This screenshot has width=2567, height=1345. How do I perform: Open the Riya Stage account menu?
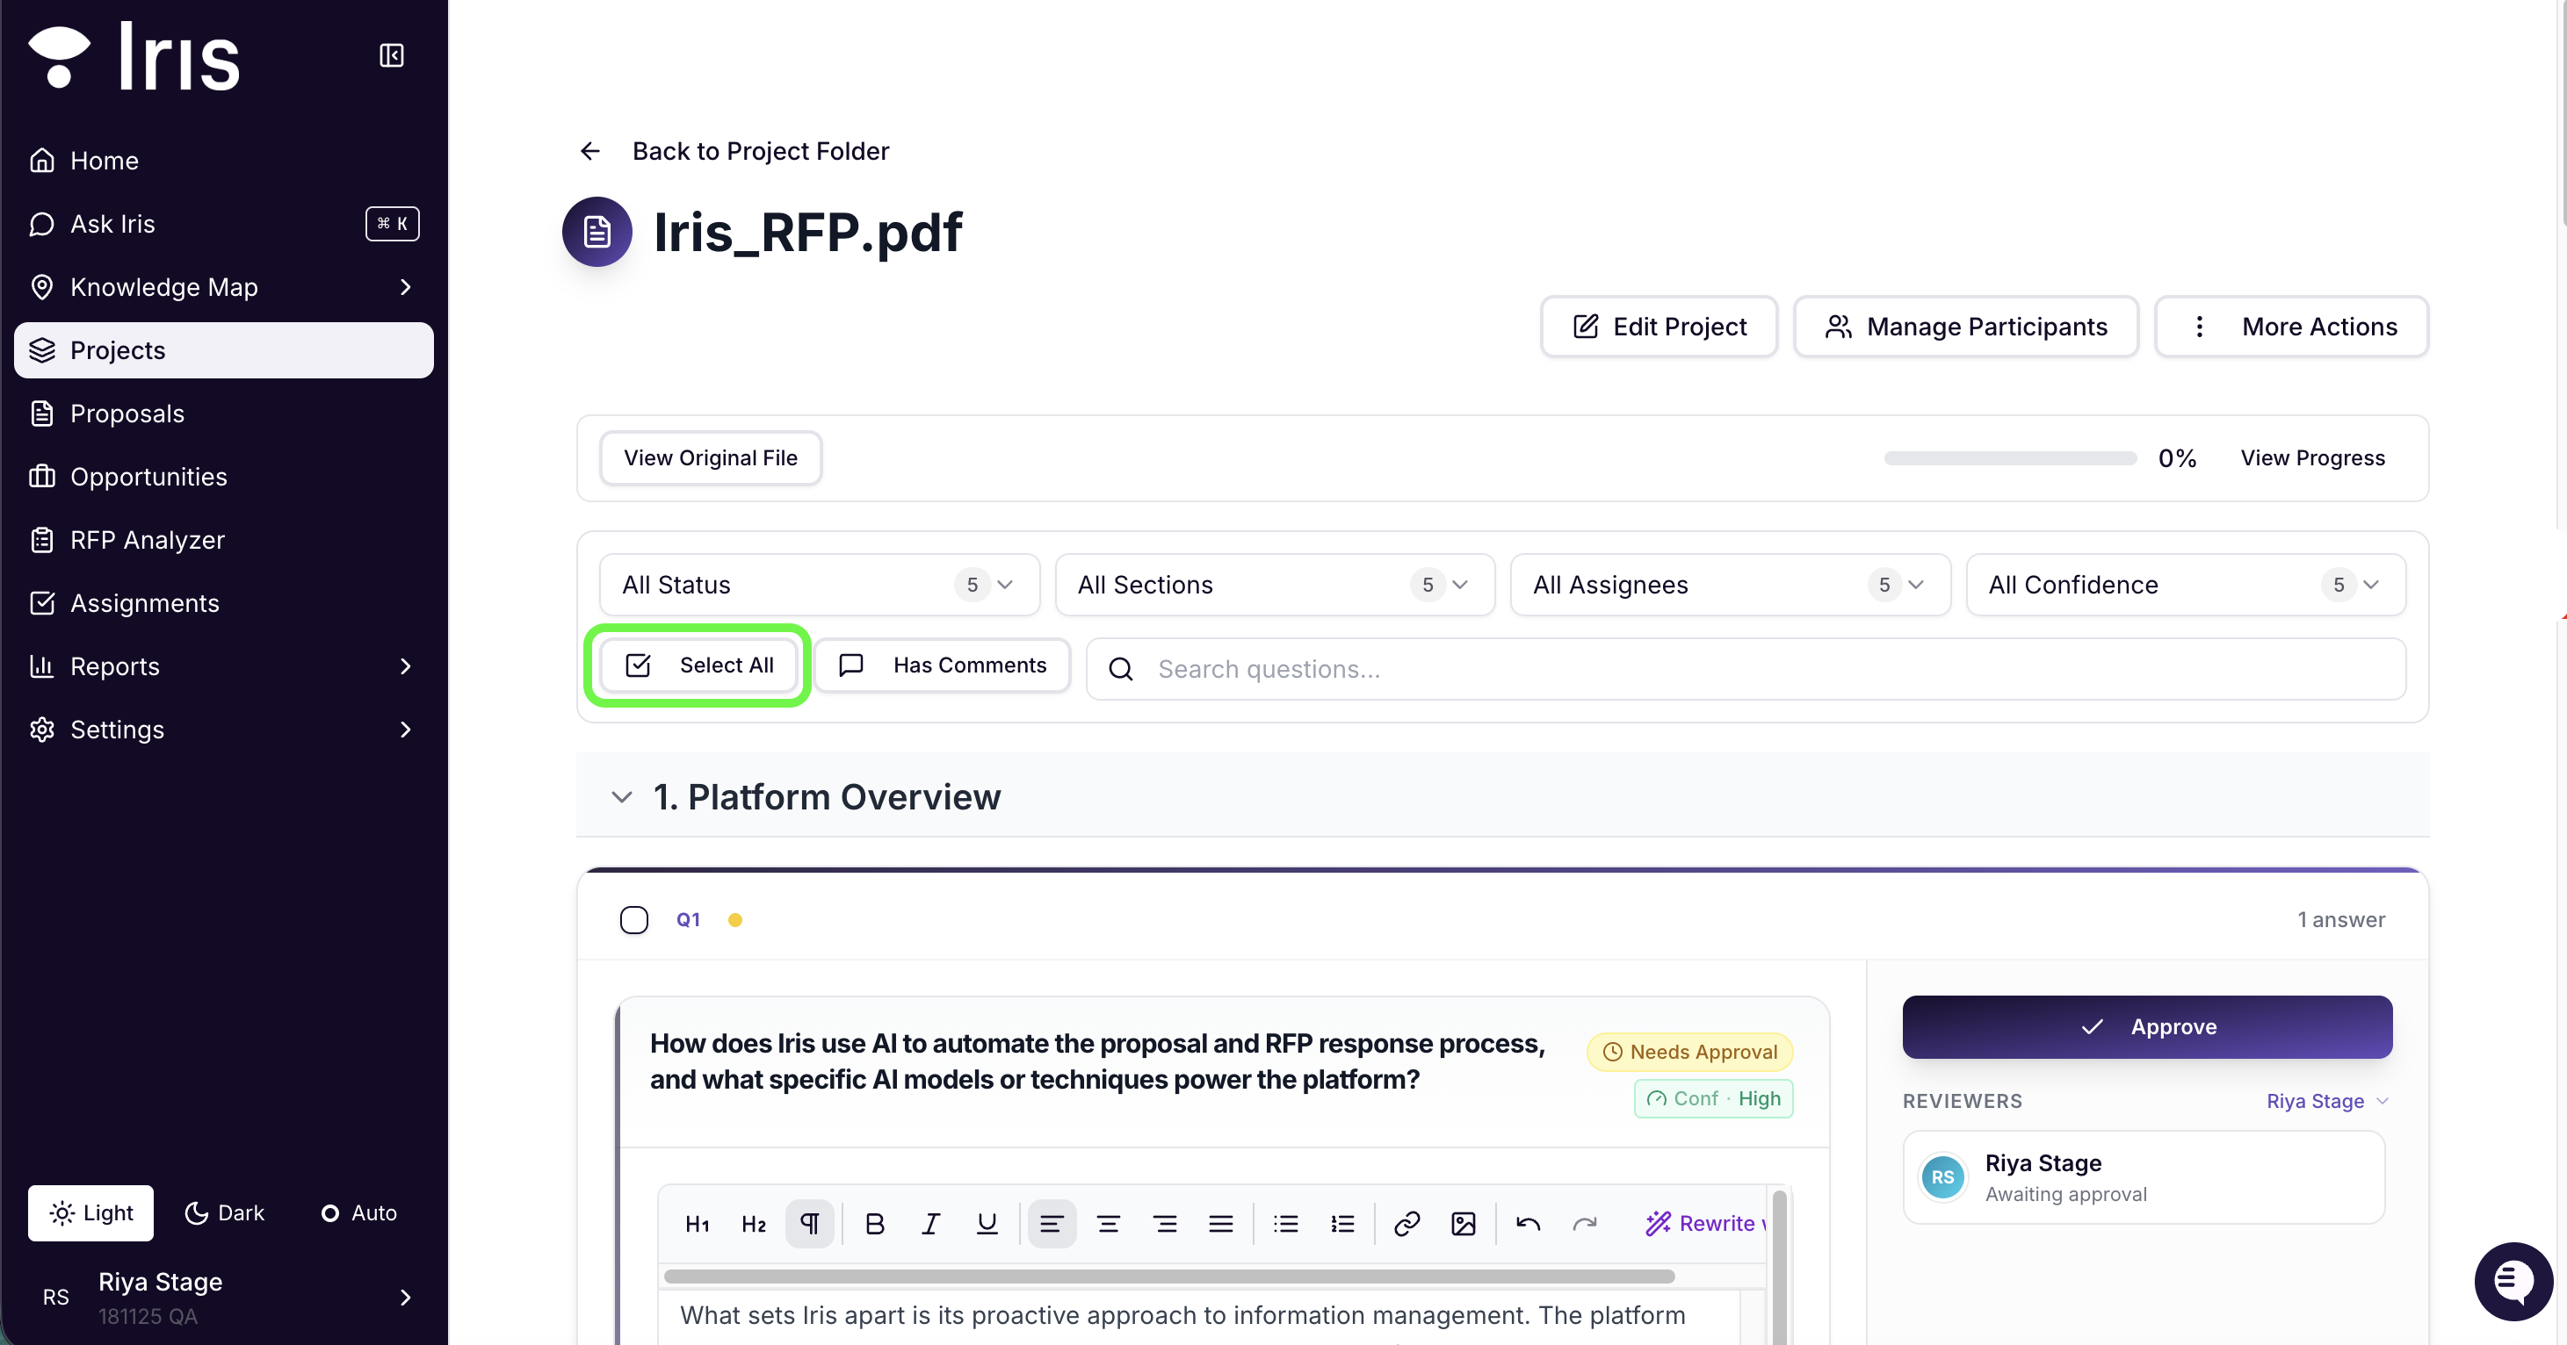click(x=224, y=1296)
